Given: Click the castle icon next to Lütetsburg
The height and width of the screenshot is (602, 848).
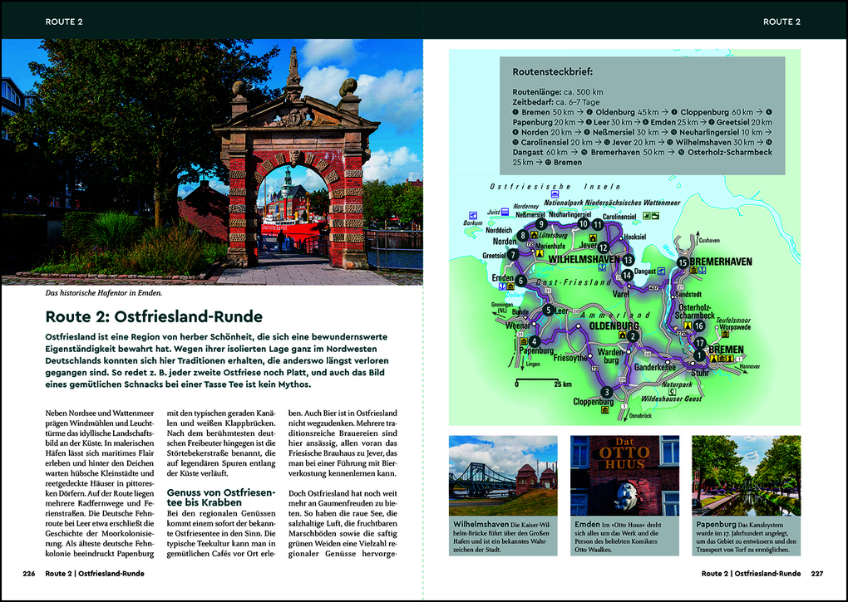Looking at the screenshot, I should (x=535, y=235).
